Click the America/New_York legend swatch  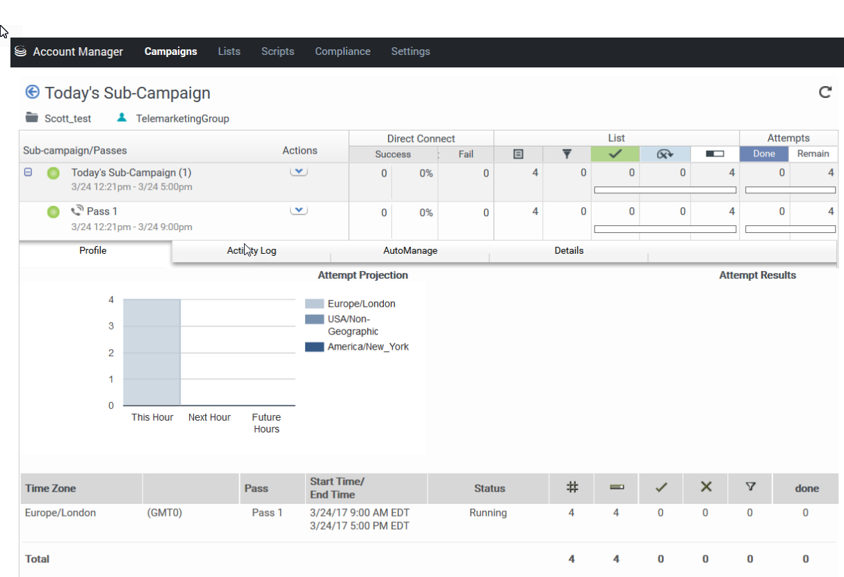click(x=314, y=347)
